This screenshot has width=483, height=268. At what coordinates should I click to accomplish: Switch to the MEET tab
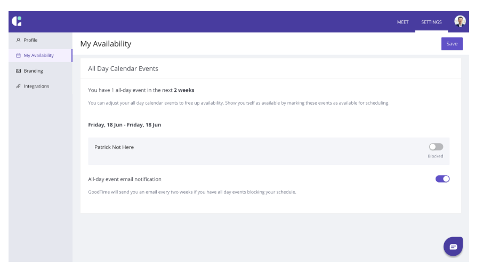(x=402, y=22)
